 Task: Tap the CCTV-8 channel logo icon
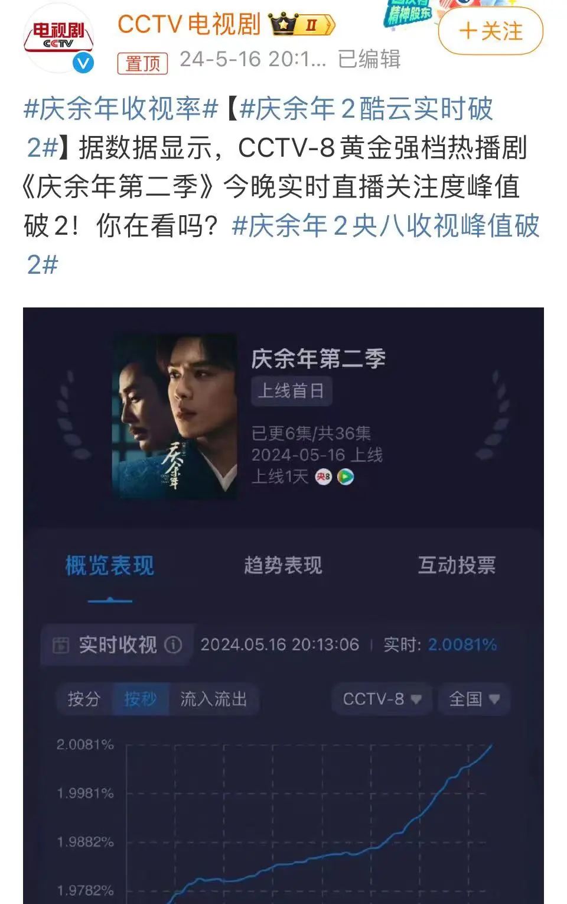[323, 477]
